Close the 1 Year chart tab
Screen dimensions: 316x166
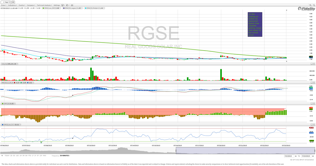pyautogui.click(x=9, y=2)
